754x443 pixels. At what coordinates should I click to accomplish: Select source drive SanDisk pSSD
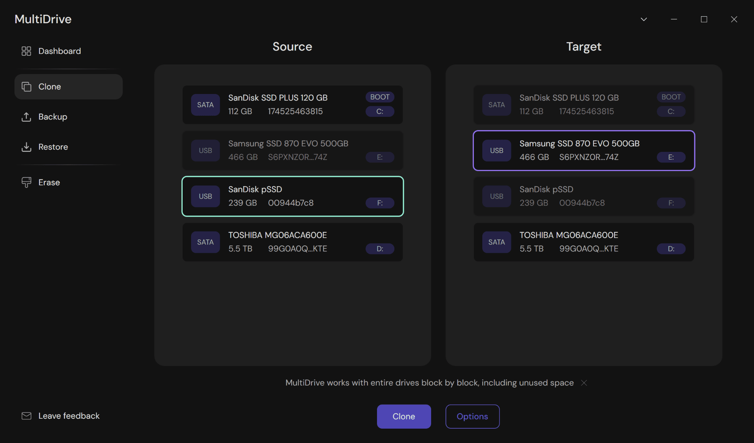(293, 196)
